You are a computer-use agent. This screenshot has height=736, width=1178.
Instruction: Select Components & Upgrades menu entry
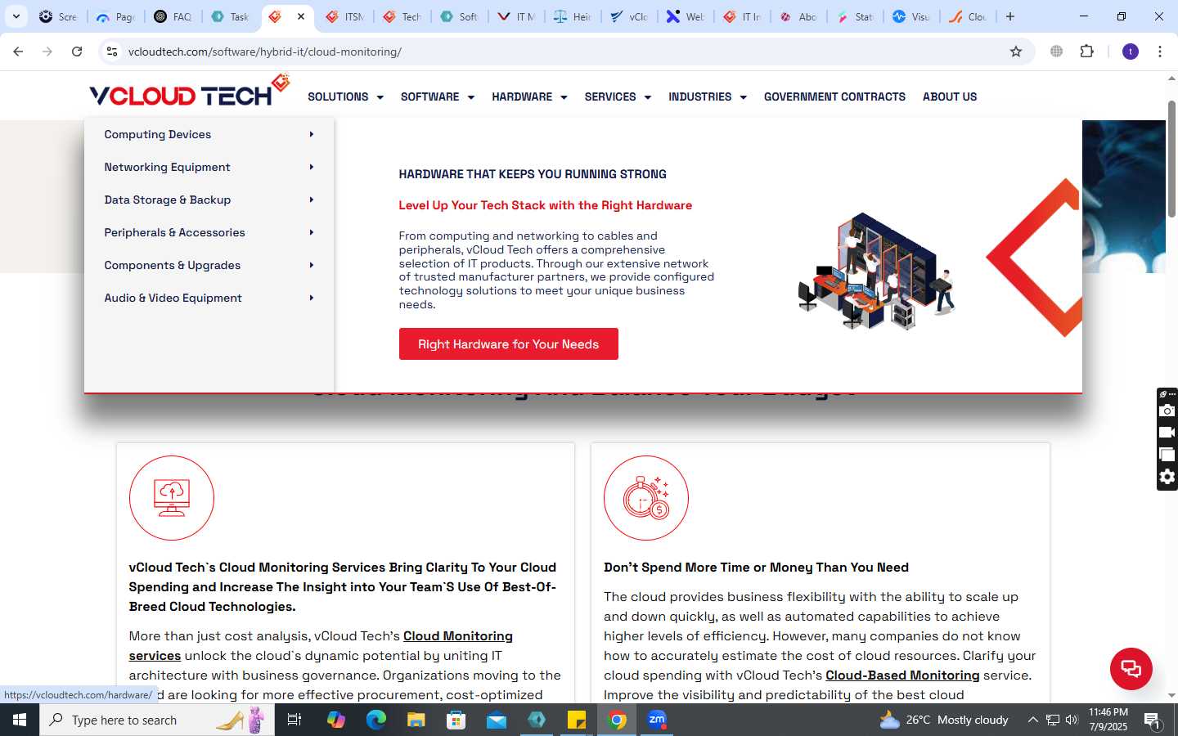(209, 265)
